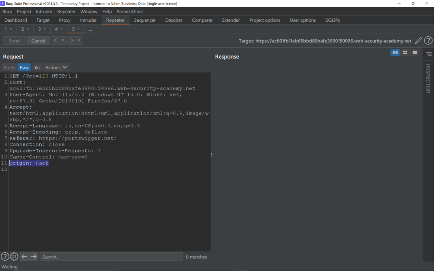Open search settings gear icon
The width and height of the screenshot is (434, 271).
14,257
